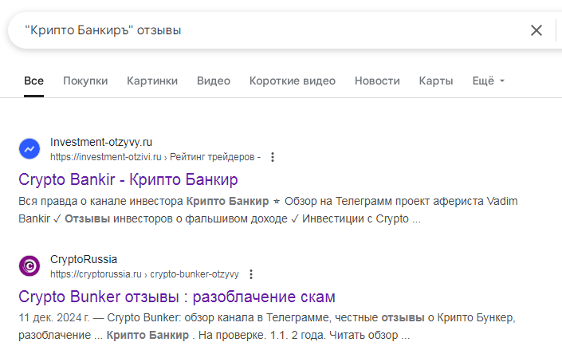
Task: Click the snippet starting 11 дек. 2024 г.
Action: coord(267,326)
